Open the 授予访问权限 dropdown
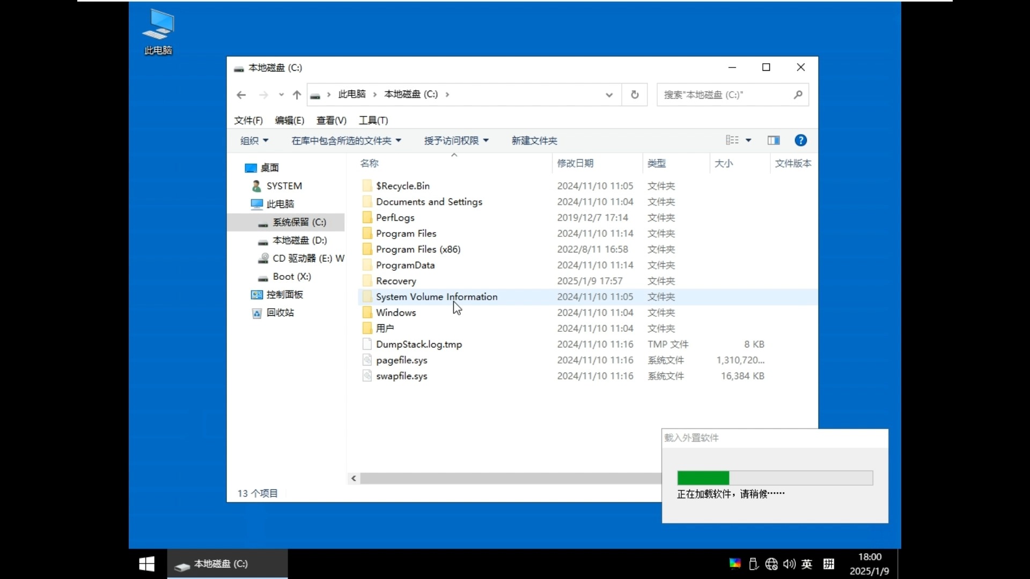This screenshot has width=1030, height=579. pyautogui.click(x=456, y=140)
